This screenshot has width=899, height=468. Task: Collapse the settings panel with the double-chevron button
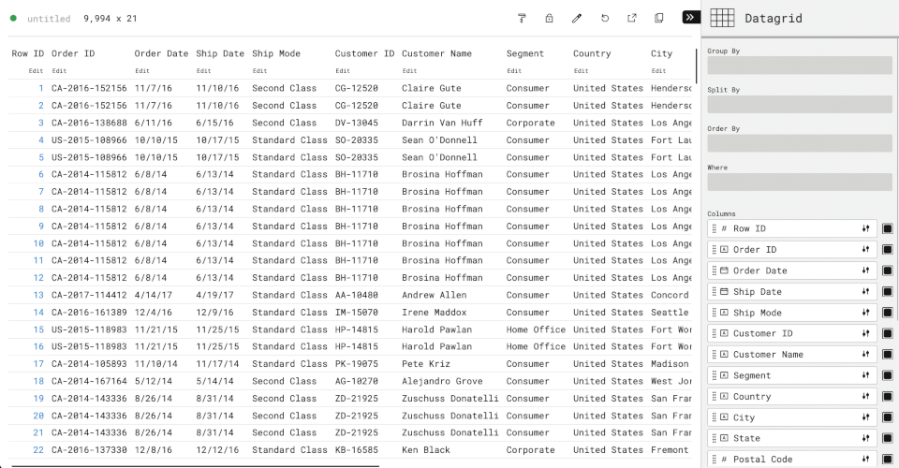tap(690, 17)
